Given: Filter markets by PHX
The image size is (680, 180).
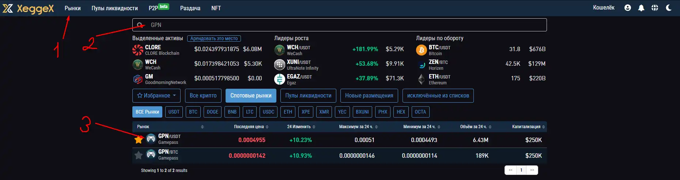Looking at the screenshot, I should point(383,112).
